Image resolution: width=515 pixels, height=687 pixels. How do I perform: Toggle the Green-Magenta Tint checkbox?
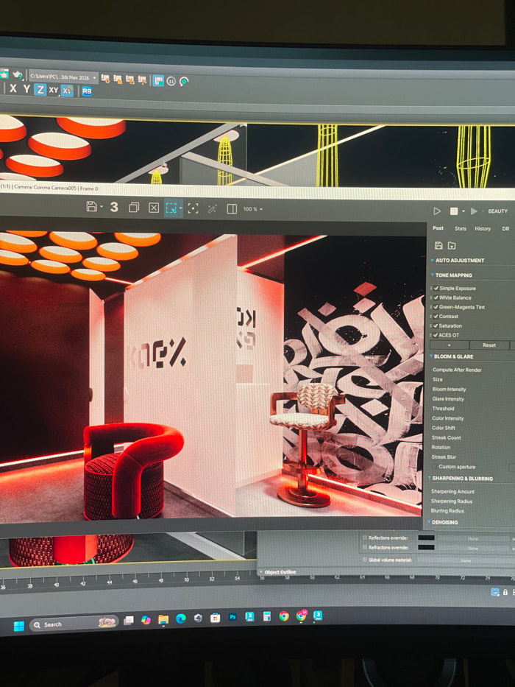(436, 307)
